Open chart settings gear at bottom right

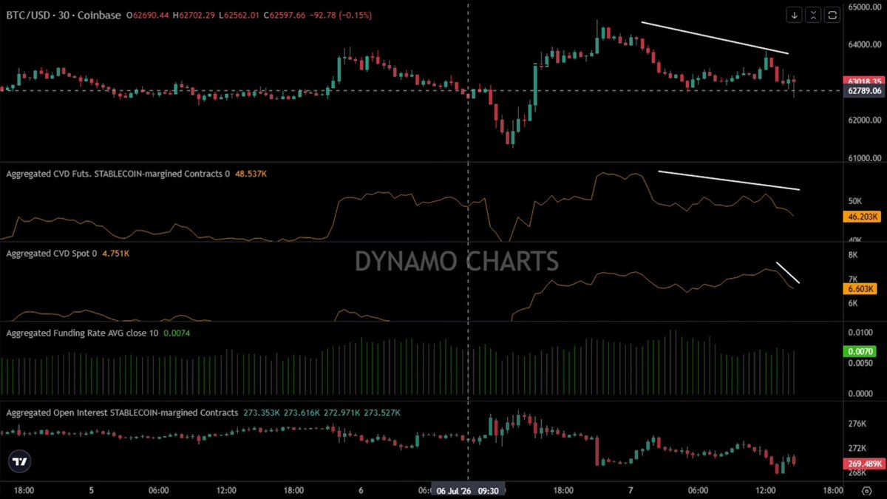point(866,490)
